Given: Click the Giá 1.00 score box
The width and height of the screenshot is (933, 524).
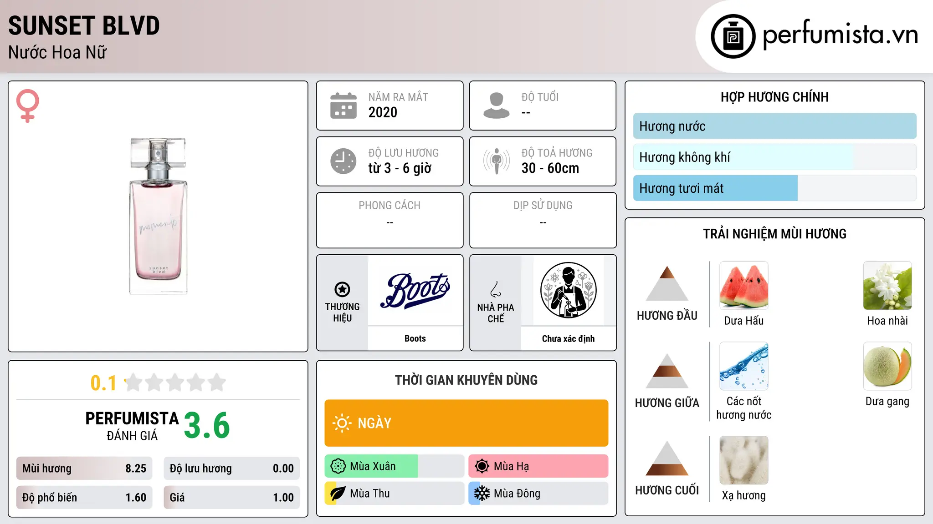Looking at the screenshot, I should (x=232, y=498).
